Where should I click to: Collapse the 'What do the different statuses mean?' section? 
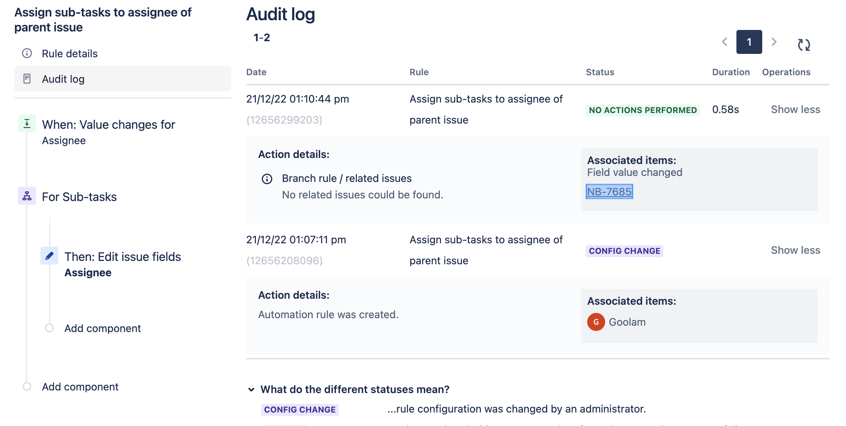(x=251, y=390)
